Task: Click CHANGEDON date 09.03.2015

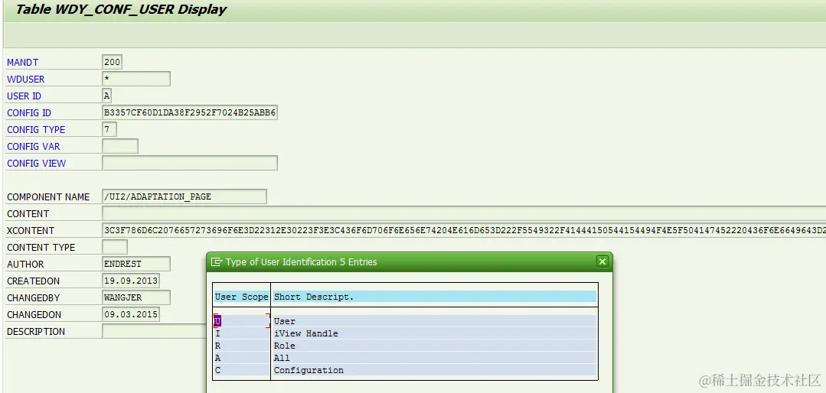Action: click(131, 314)
